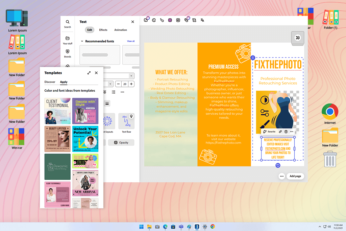Click the font size field showing 20
Viewport: 346px width, 231px height.
(x=125, y=84)
